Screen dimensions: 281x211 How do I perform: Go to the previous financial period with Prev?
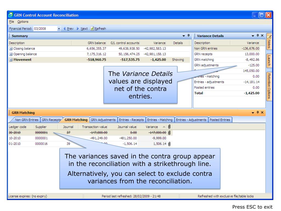point(68,29)
